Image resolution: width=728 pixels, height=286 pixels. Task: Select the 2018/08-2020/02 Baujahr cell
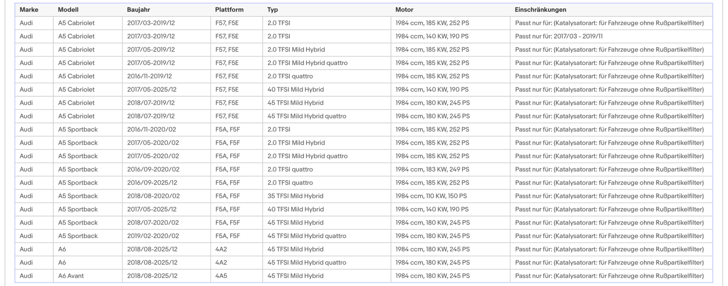tap(153, 196)
